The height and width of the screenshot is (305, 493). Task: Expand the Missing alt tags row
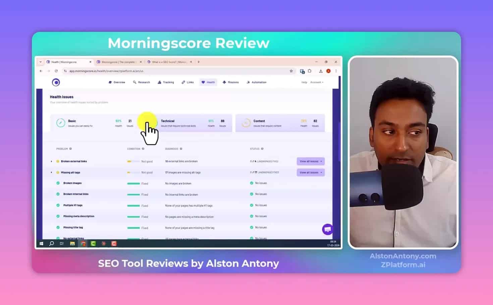click(x=52, y=172)
